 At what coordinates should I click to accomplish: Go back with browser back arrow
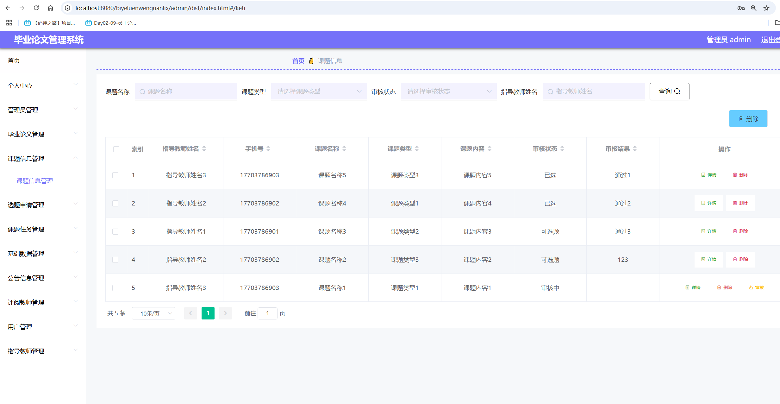tap(8, 8)
